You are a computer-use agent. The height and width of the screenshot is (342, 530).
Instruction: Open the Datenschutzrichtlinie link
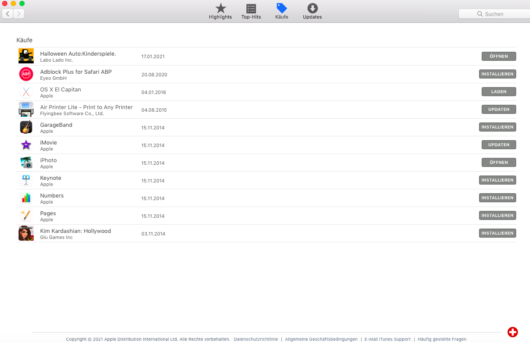[x=256, y=339]
